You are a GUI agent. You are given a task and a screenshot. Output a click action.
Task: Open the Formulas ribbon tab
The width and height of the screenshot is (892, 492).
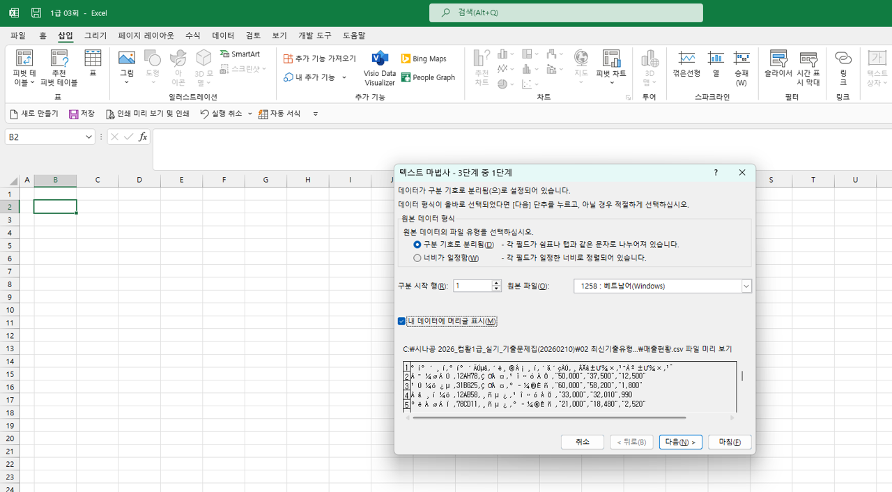[192, 36]
